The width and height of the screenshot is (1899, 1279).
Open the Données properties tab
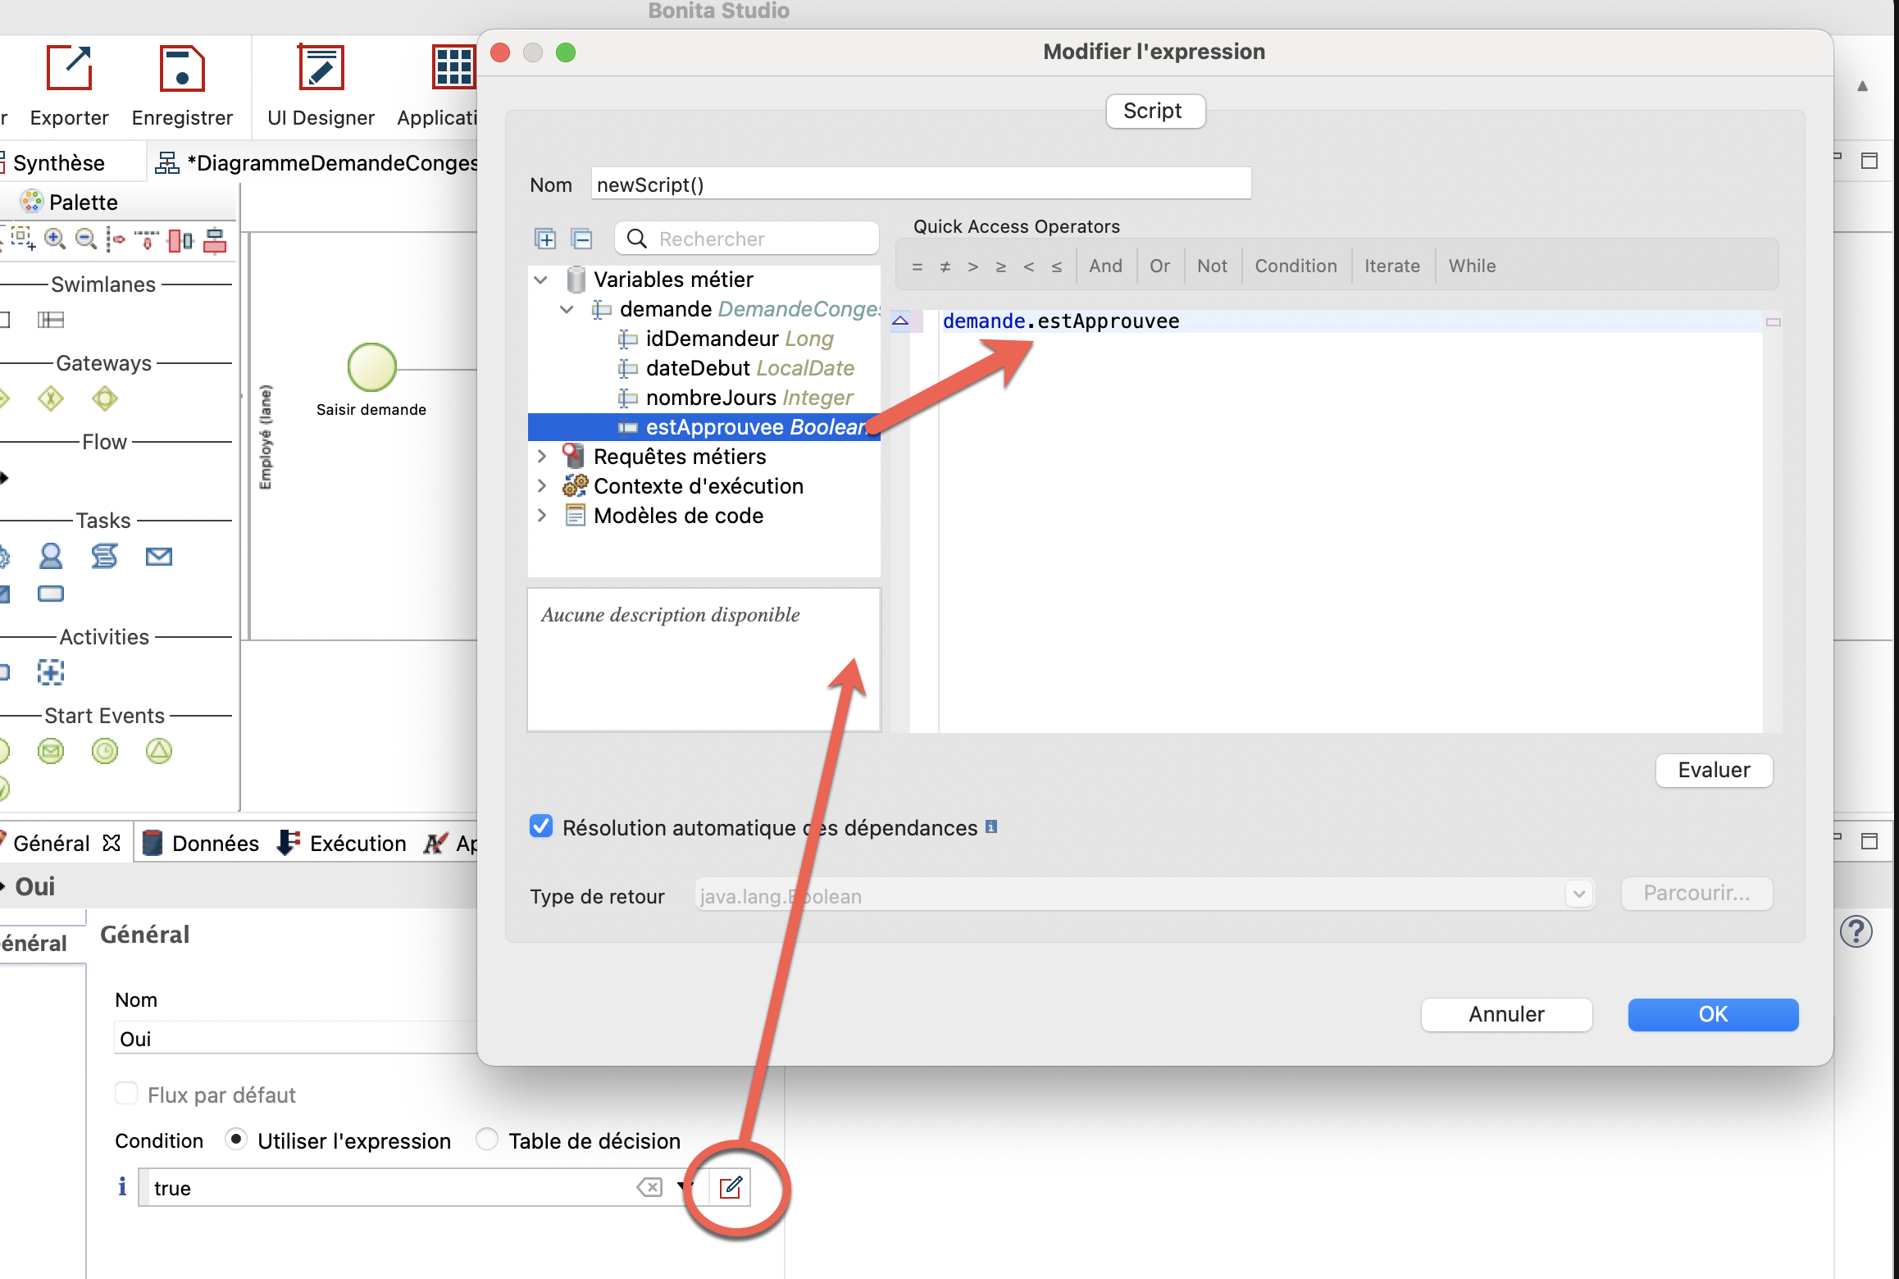click(201, 843)
